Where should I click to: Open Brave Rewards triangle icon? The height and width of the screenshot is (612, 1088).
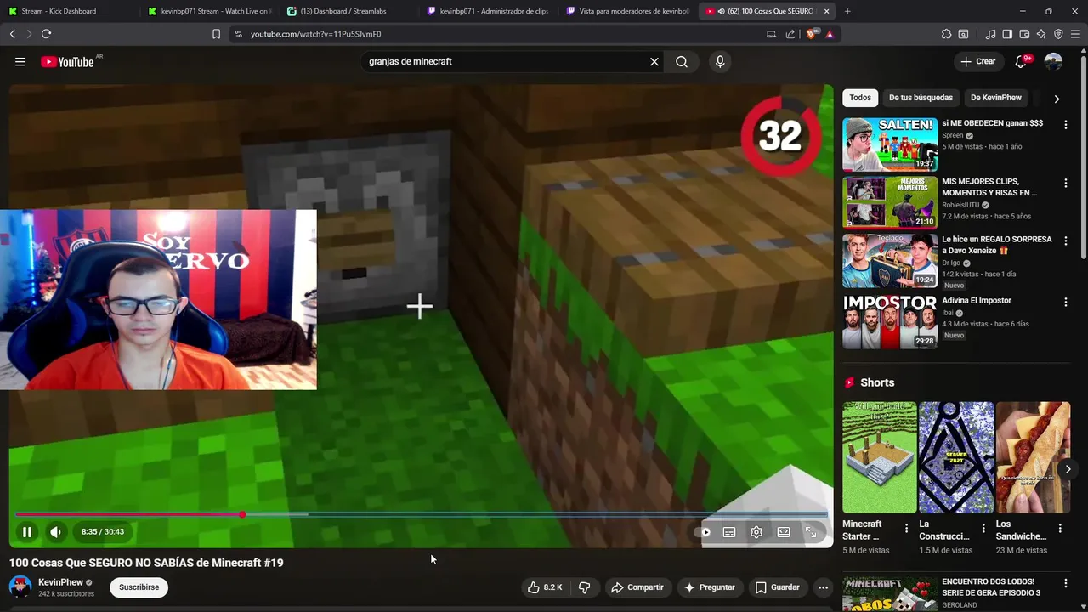coord(830,34)
